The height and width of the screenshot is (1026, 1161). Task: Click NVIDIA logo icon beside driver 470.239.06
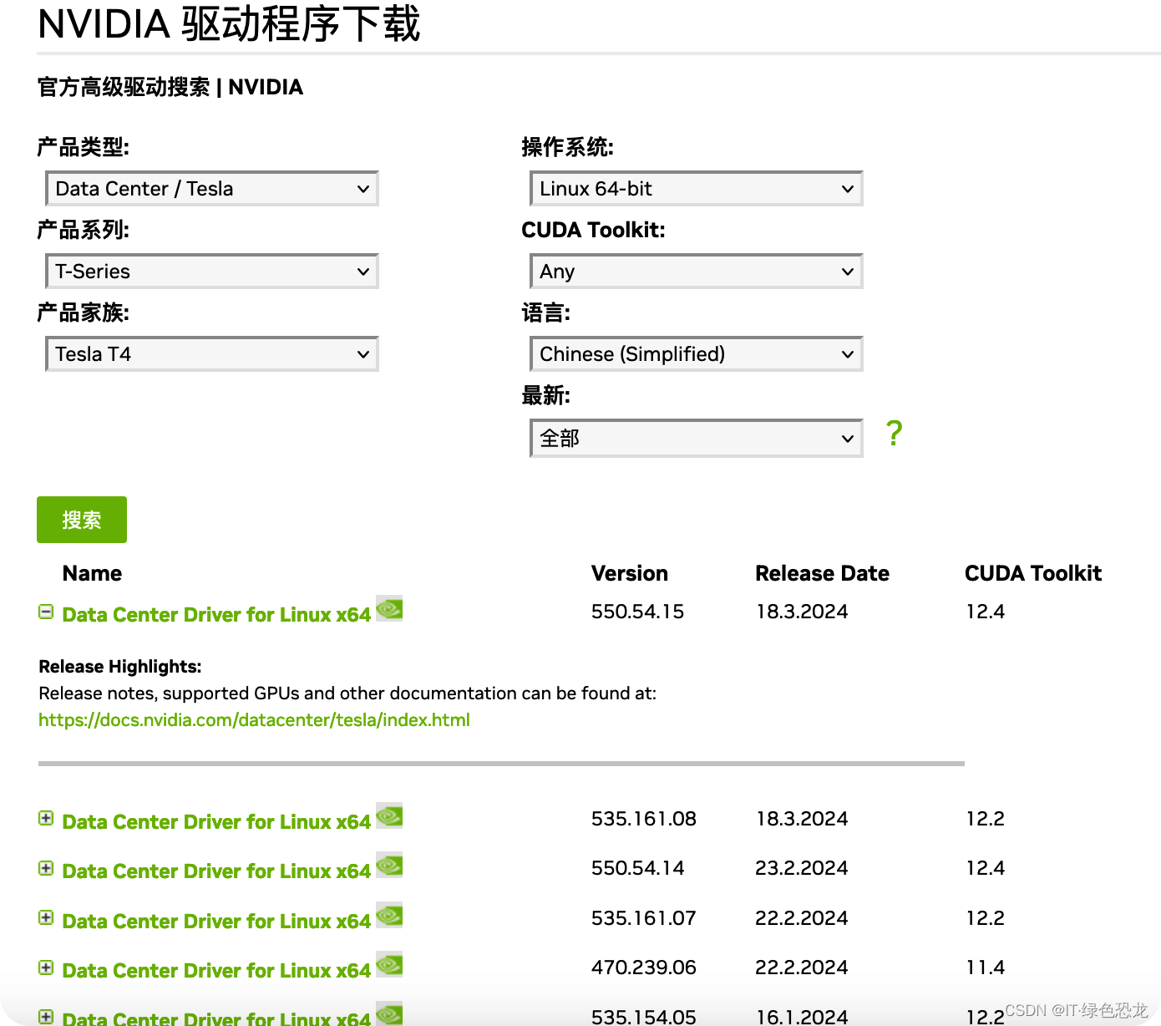point(389,965)
